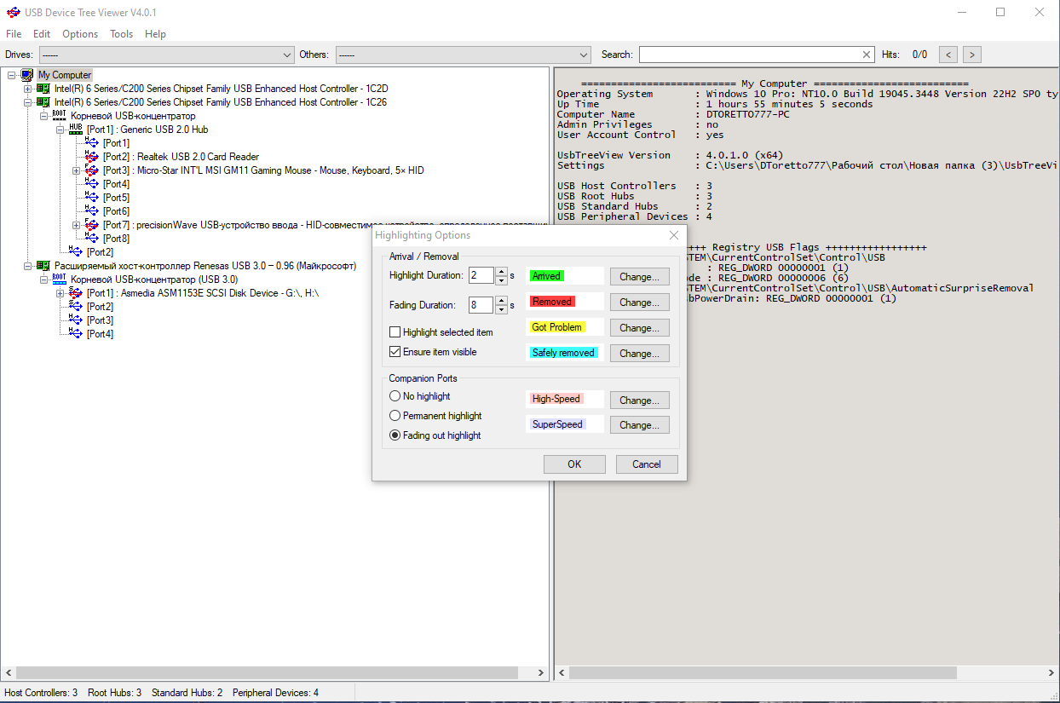
Task: Open the Others dropdown list
Action: coord(463,55)
